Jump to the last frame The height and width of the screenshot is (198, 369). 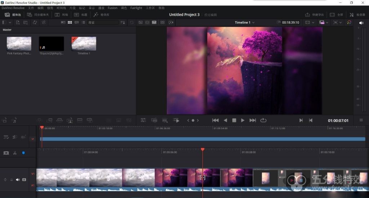253,120
